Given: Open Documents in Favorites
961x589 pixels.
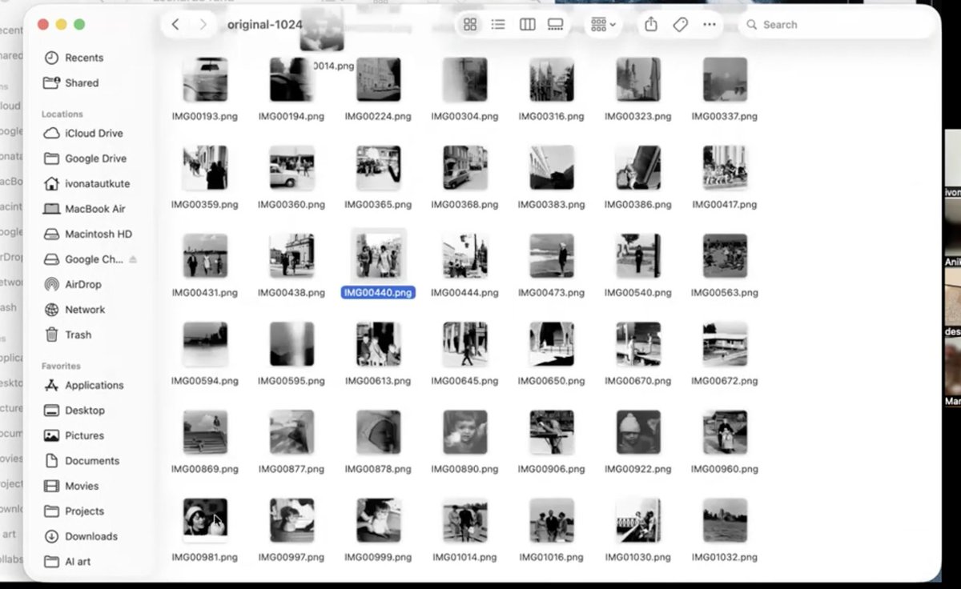Looking at the screenshot, I should [91, 461].
